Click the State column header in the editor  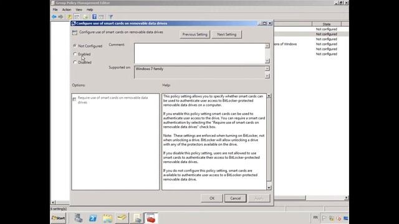click(327, 24)
